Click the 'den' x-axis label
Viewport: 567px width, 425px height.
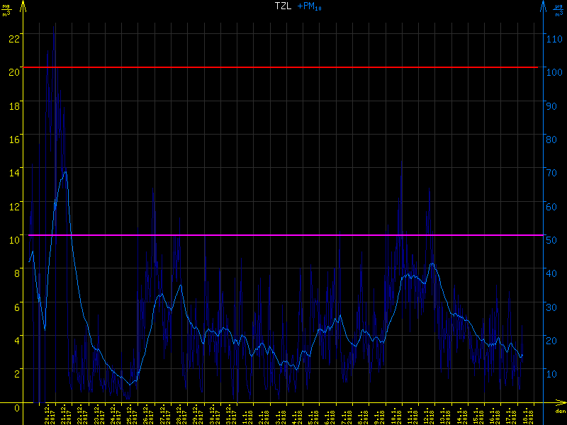(559, 412)
